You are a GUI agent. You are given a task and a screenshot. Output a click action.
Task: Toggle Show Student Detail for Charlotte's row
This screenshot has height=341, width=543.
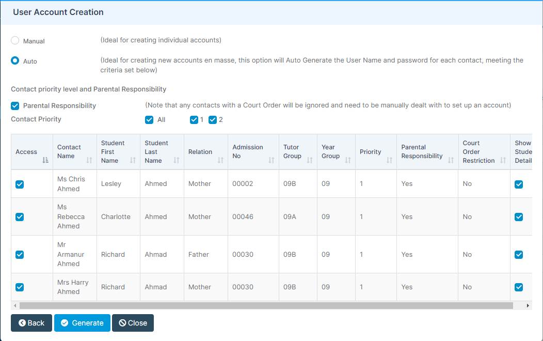tap(519, 217)
